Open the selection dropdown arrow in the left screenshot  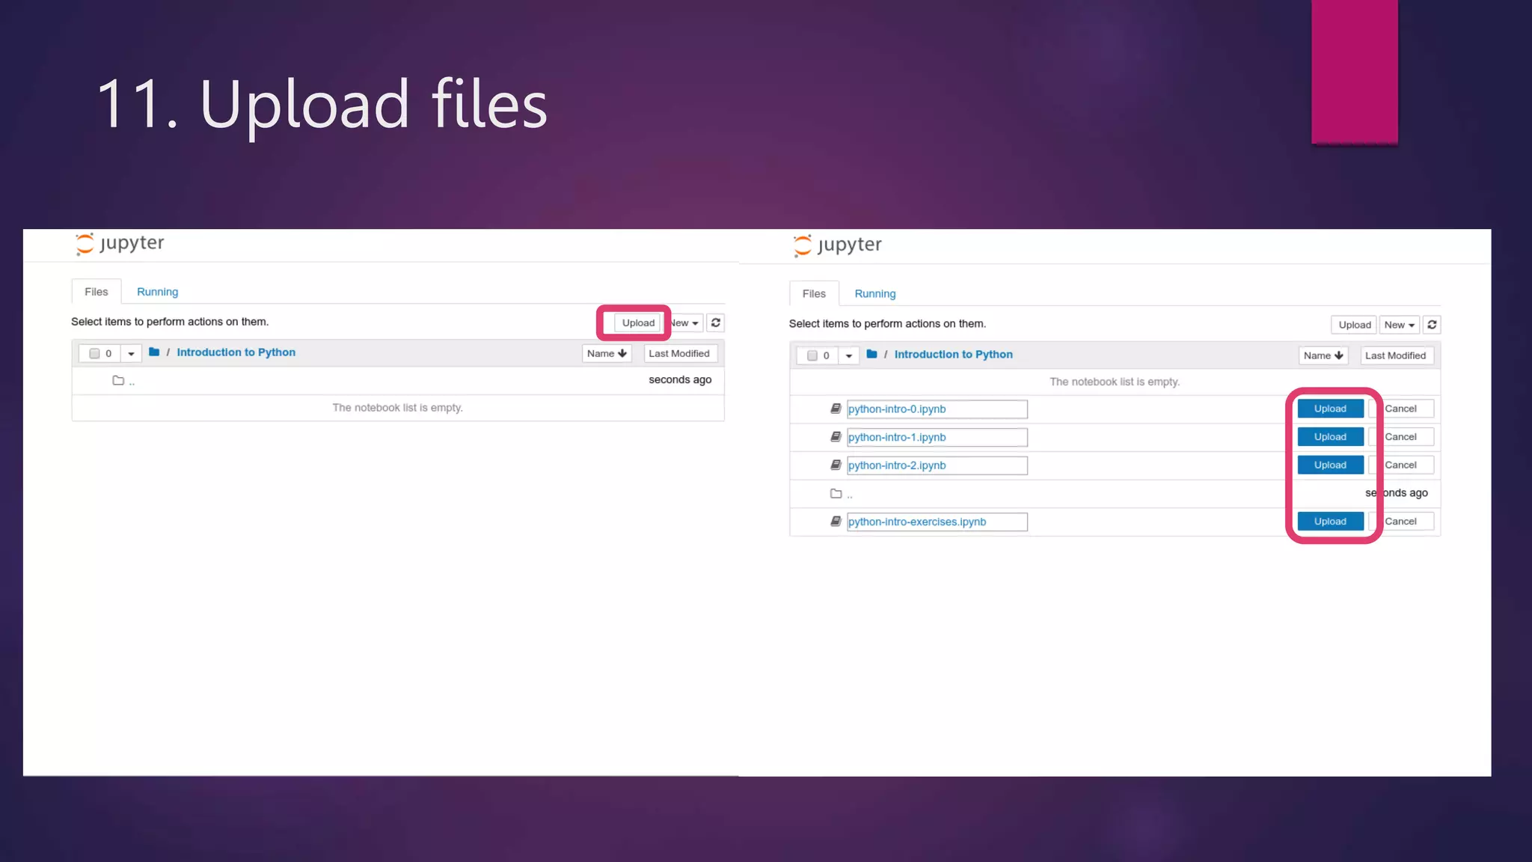[x=131, y=353]
